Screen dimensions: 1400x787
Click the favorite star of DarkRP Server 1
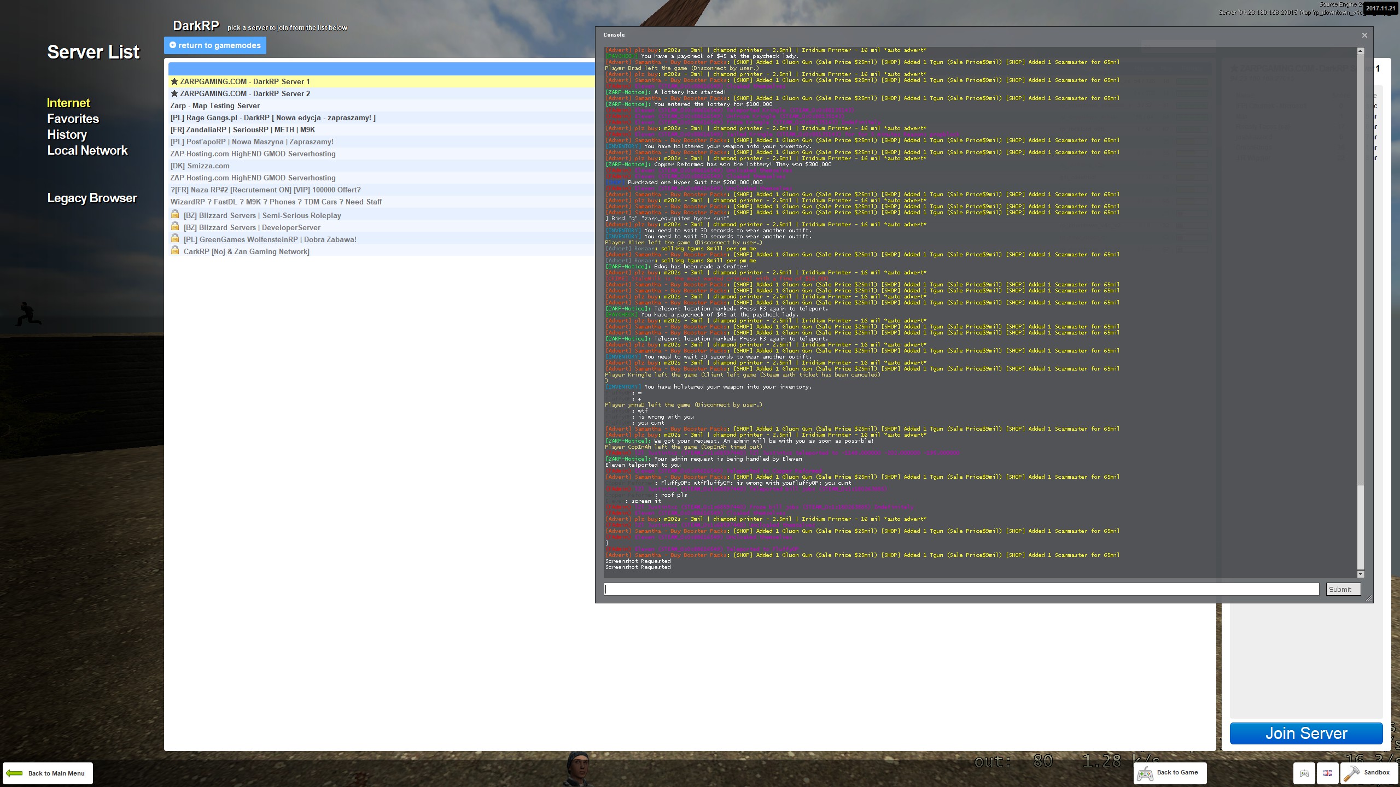pos(174,81)
